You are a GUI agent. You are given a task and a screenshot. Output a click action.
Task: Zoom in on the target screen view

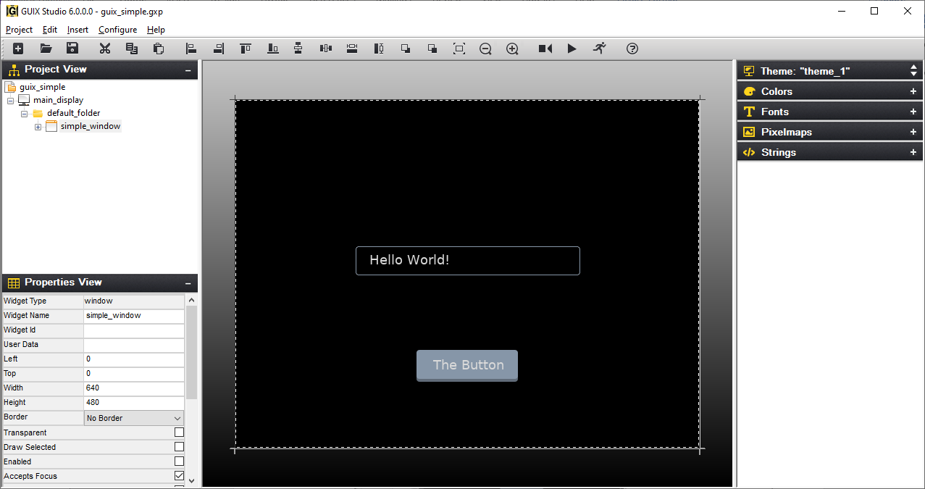point(512,49)
